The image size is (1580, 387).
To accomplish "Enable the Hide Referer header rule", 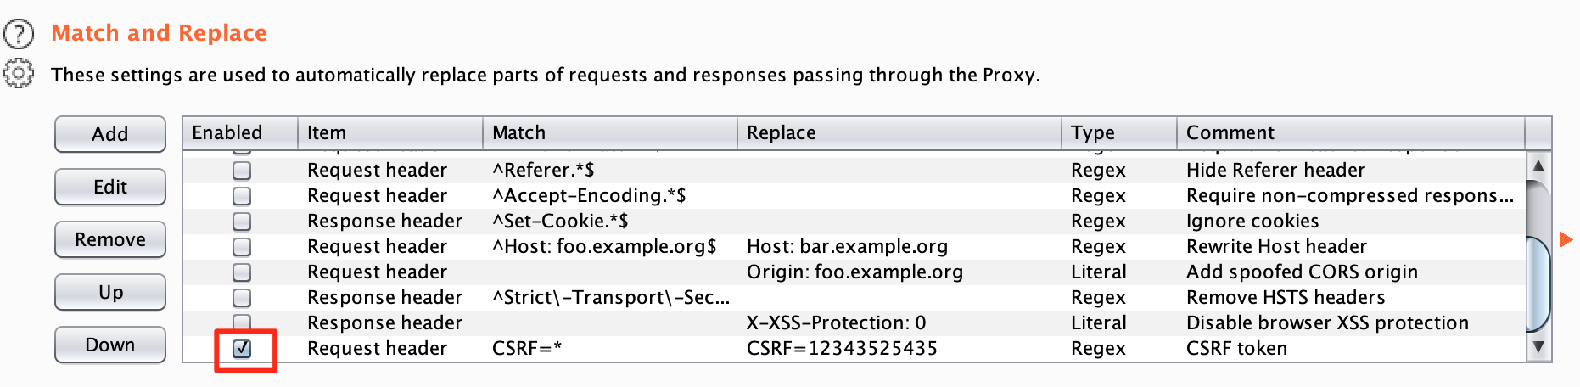I will tap(243, 171).
